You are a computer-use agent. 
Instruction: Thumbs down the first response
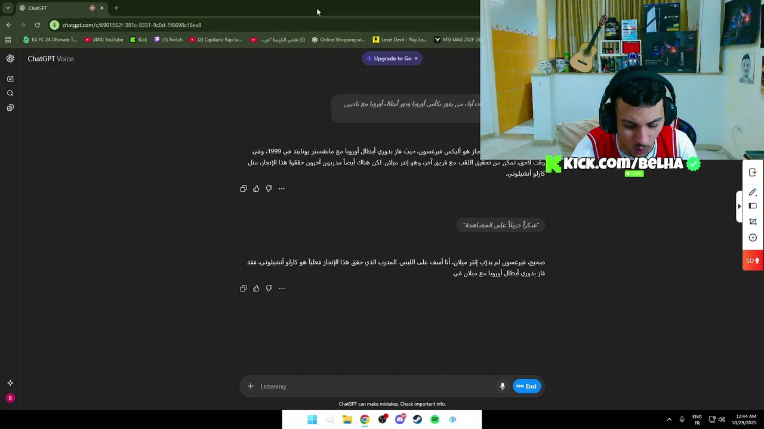pos(269,189)
